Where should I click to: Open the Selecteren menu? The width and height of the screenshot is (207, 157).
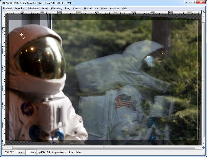(x=33, y=8)
